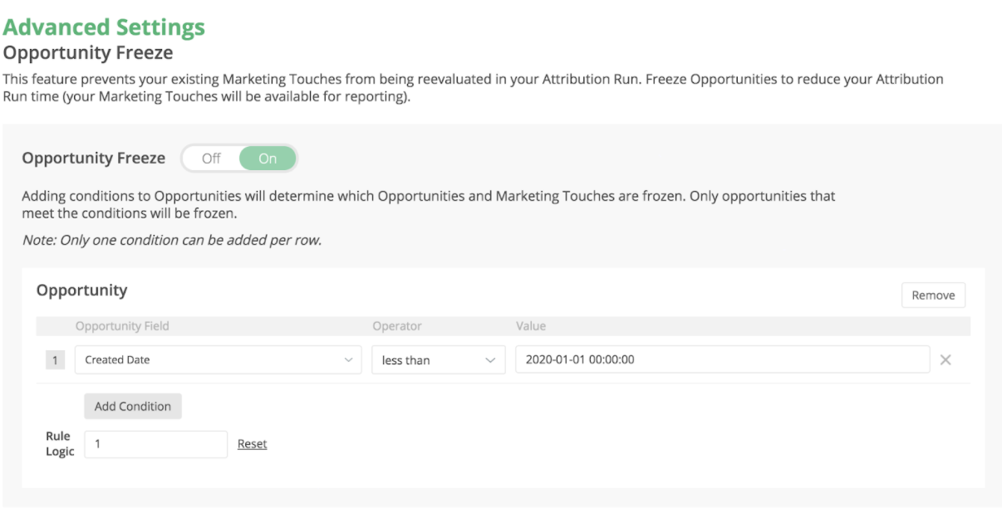Click the Opportunity Field column header

coord(122,326)
